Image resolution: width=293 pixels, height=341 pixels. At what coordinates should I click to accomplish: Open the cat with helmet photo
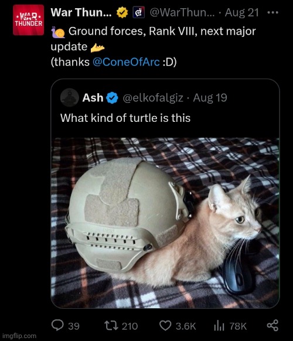pos(165,223)
